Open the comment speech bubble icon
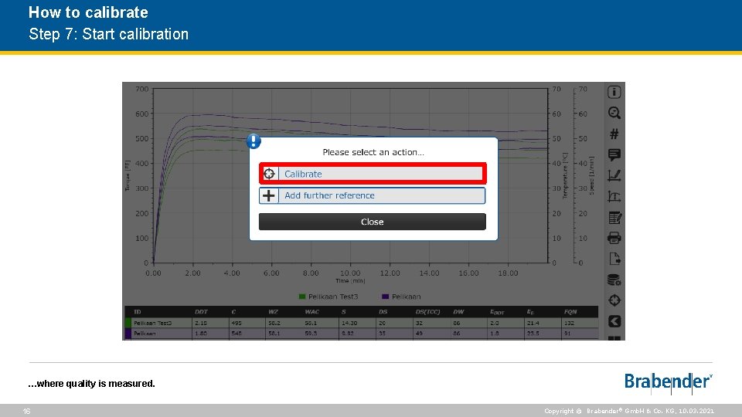The image size is (742, 417). click(614, 154)
